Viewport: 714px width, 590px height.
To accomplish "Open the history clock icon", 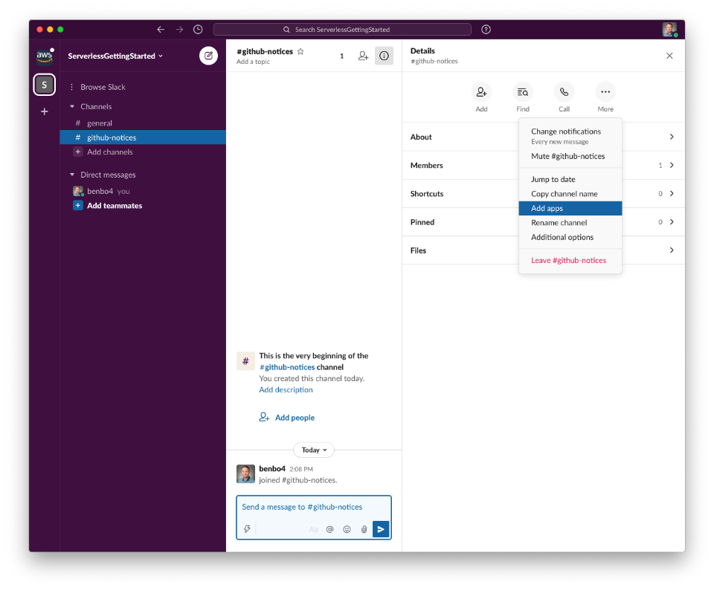I will [198, 30].
